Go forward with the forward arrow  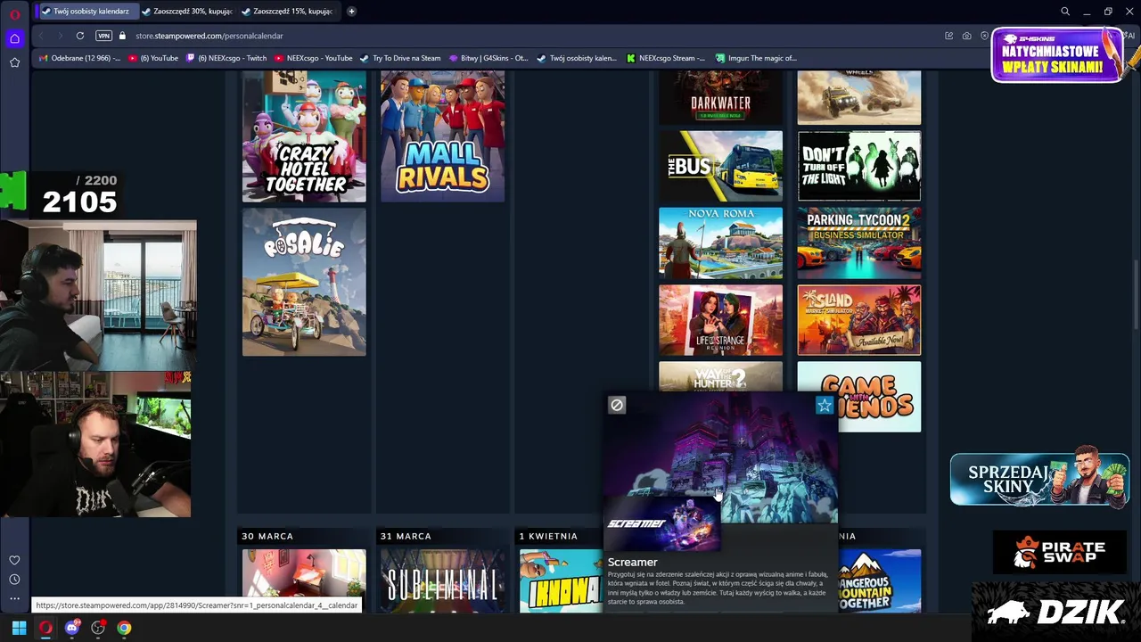tap(60, 36)
